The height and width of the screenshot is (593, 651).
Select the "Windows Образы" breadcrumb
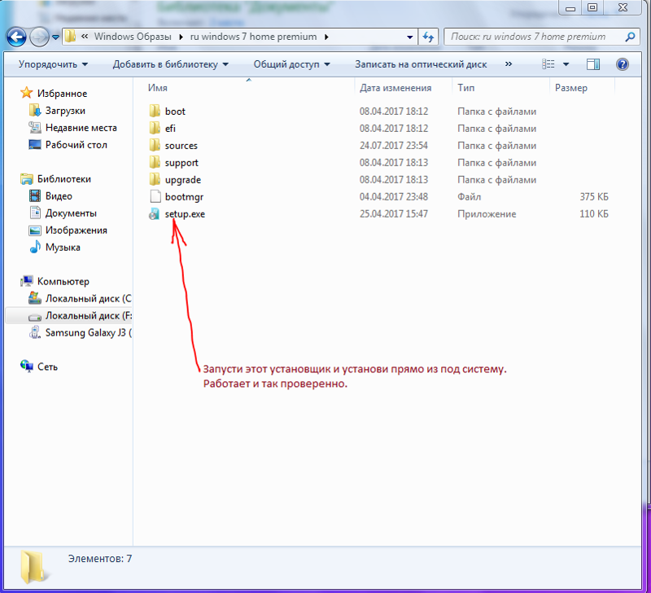(133, 37)
